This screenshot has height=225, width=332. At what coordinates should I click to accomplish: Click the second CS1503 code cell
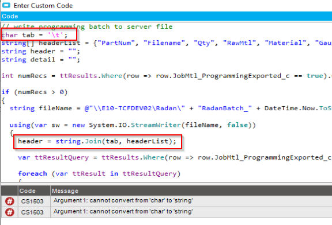pos(32,212)
